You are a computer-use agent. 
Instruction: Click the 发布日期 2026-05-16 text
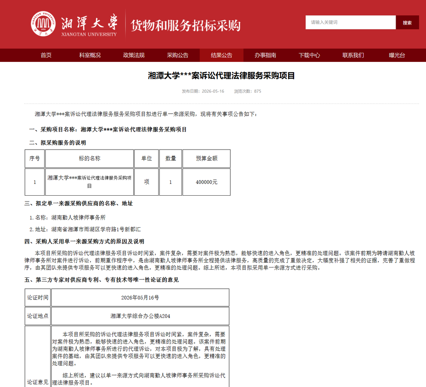[x=203, y=91]
